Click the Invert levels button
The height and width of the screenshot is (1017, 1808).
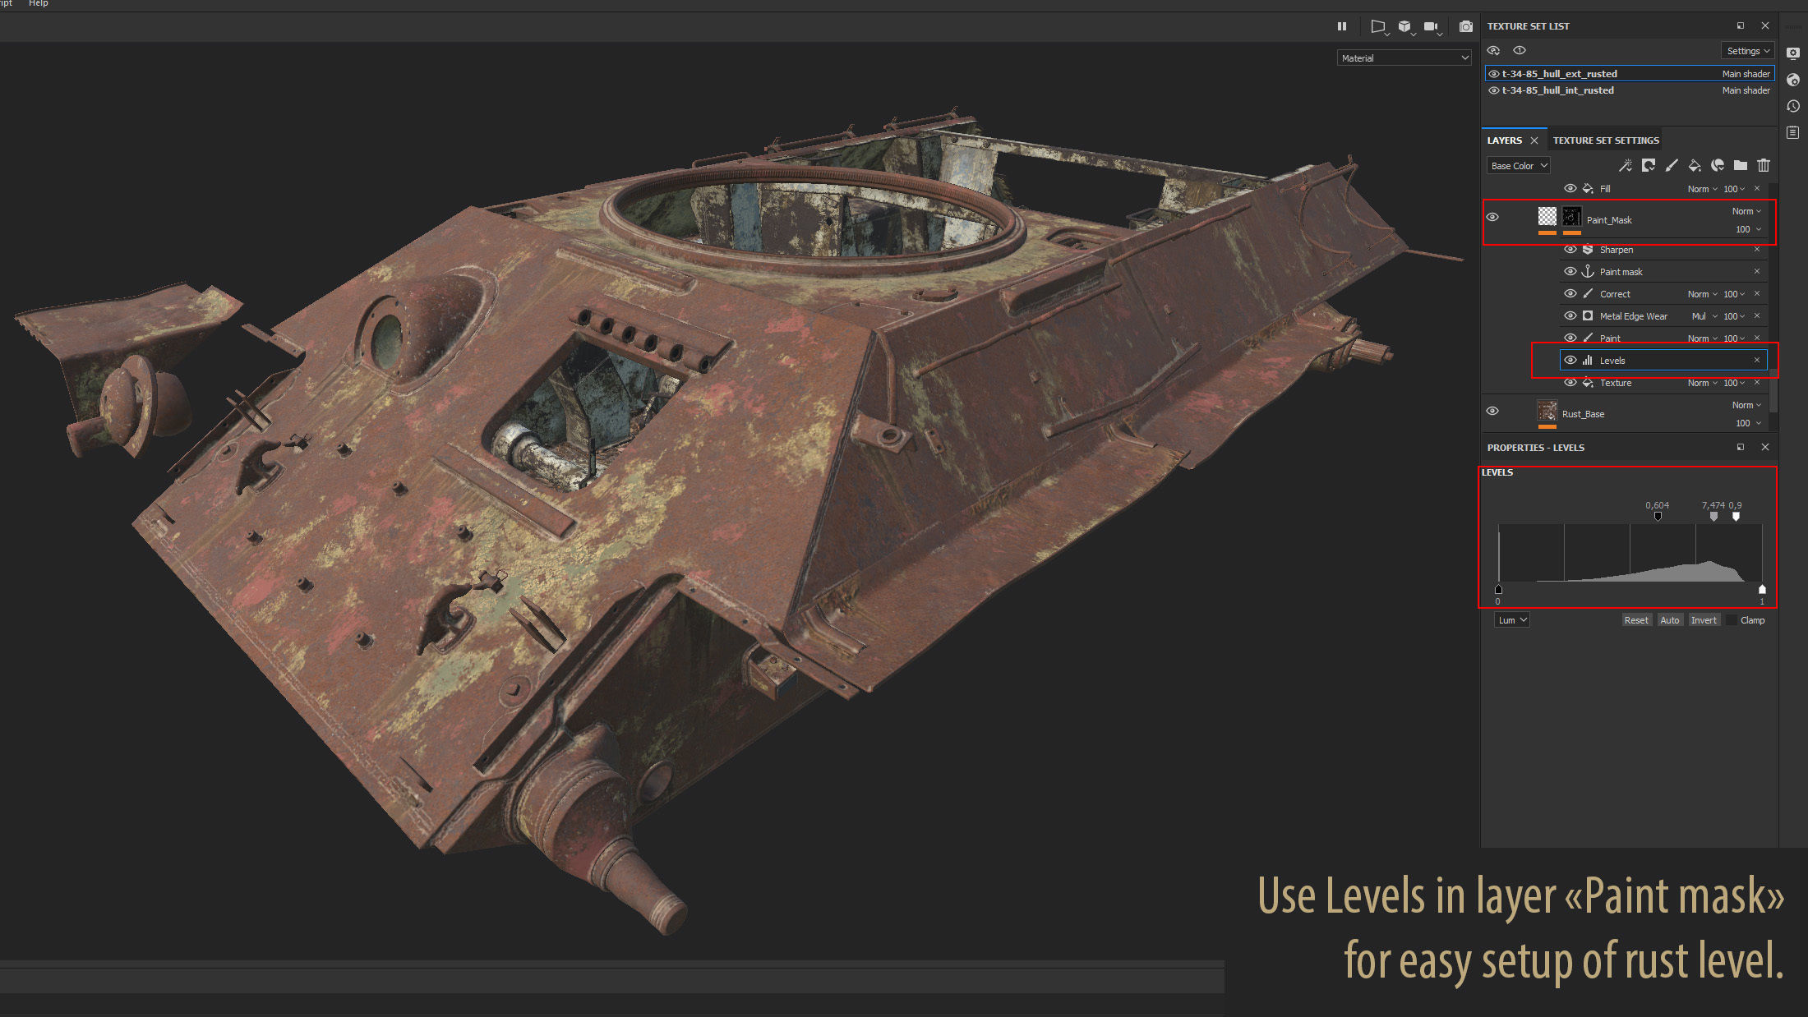(1703, 620)
